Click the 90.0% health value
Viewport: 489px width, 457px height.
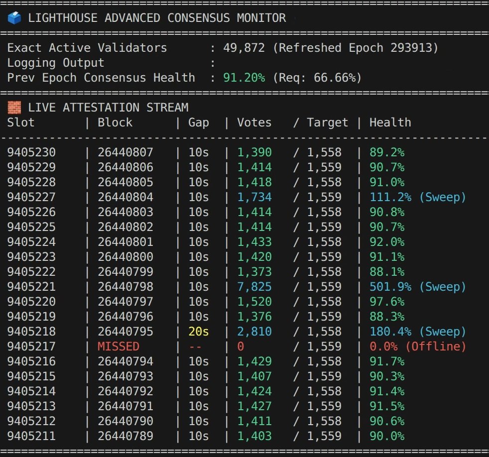pos(387,436)
